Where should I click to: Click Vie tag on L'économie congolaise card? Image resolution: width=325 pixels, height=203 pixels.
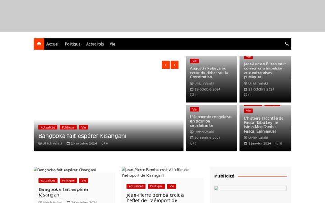pos(195,109)
